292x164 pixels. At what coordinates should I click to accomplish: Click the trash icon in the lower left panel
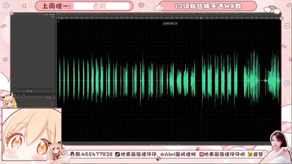coord(50,97)
